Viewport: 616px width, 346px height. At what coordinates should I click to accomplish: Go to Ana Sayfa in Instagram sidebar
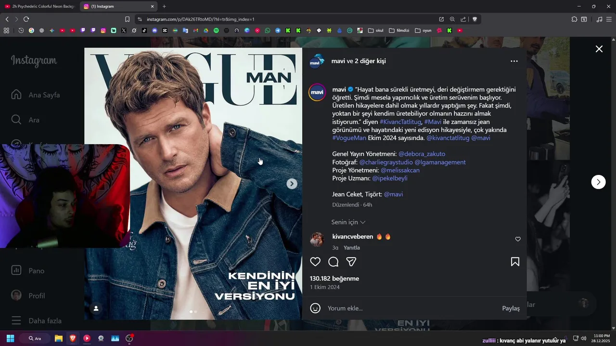coord(36,95)
